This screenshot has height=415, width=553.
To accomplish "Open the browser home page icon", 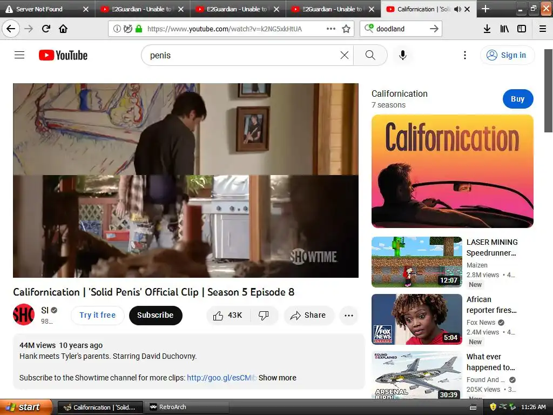I will tap(63, 29).
